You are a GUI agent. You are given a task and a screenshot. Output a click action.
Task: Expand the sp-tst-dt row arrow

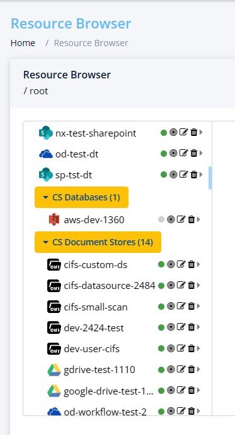pyautogui.click(x=201, y=175)
